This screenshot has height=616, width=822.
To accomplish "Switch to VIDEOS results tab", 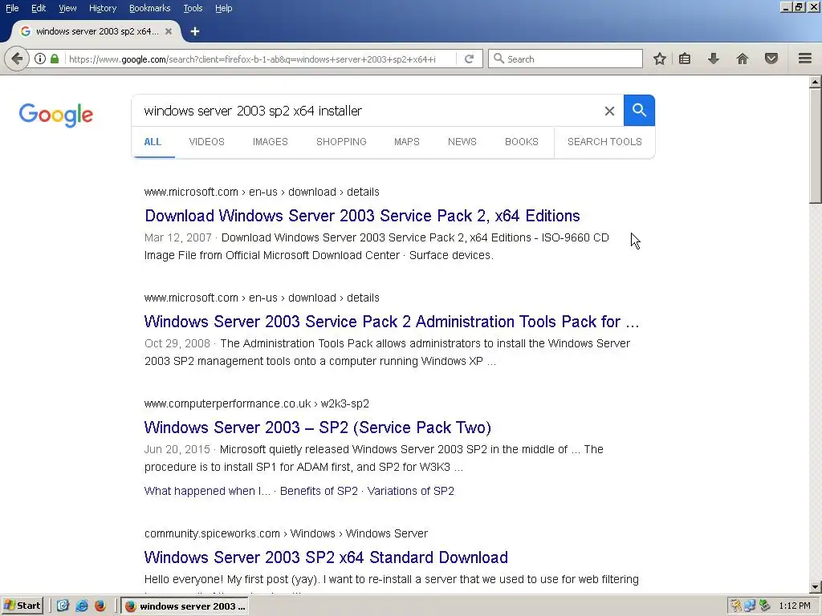I will coord(206,142).
